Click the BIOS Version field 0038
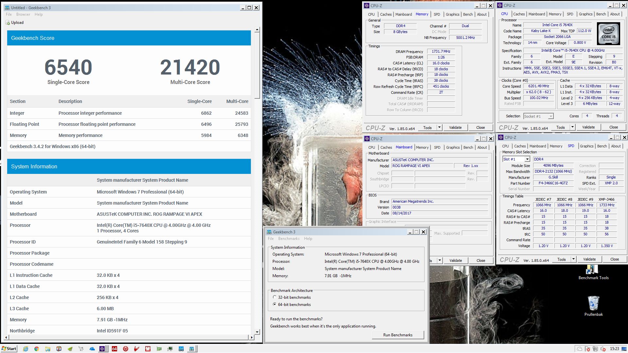Viewport: 628px width, 353px height. coord(440,207)
